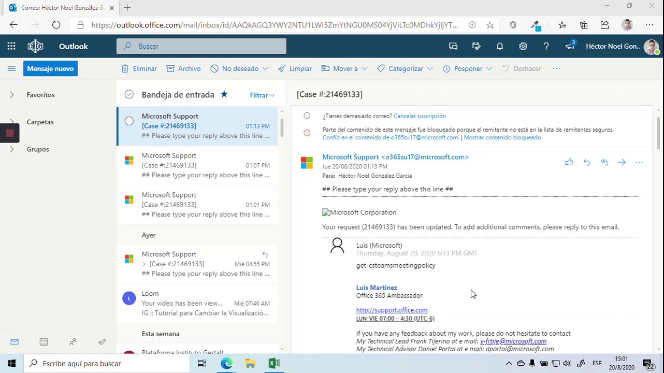
Task: Open the Categorizar dropdown arrow
Action: [x=430, y=68]
